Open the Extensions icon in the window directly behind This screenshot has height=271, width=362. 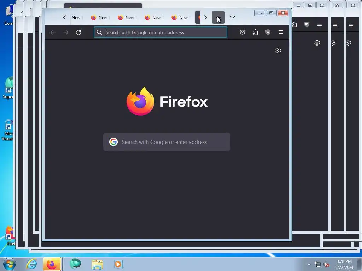point(294,24)
